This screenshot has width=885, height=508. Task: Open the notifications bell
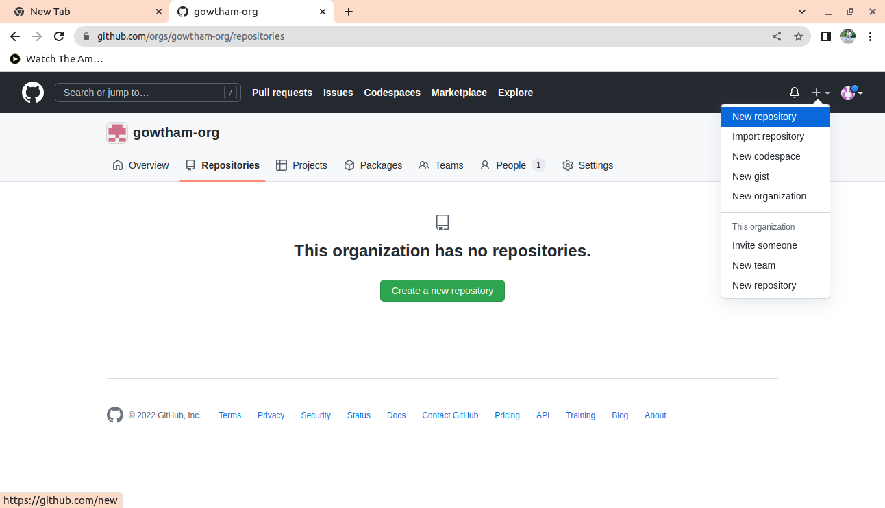(795, 93)
